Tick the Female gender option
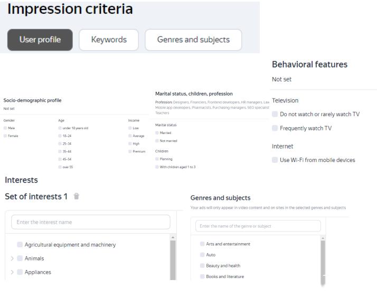Image resolution: width=377 pixels, height=298 pixels. click(5, 136)
